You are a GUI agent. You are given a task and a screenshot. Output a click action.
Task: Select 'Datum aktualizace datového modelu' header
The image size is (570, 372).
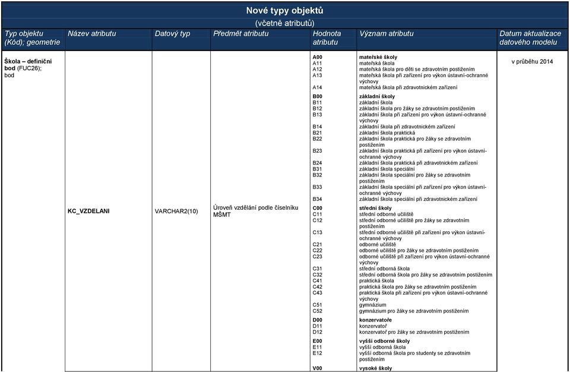pos(530,38)
